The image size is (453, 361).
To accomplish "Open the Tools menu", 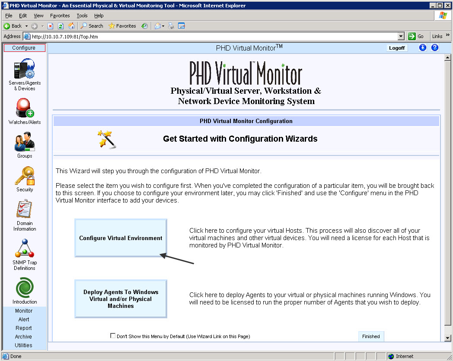I will [82, 16].
